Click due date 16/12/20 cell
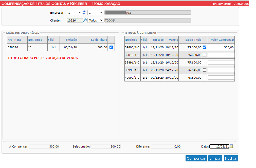The width and height of the screenshot is (256, 168). point(172,62)
